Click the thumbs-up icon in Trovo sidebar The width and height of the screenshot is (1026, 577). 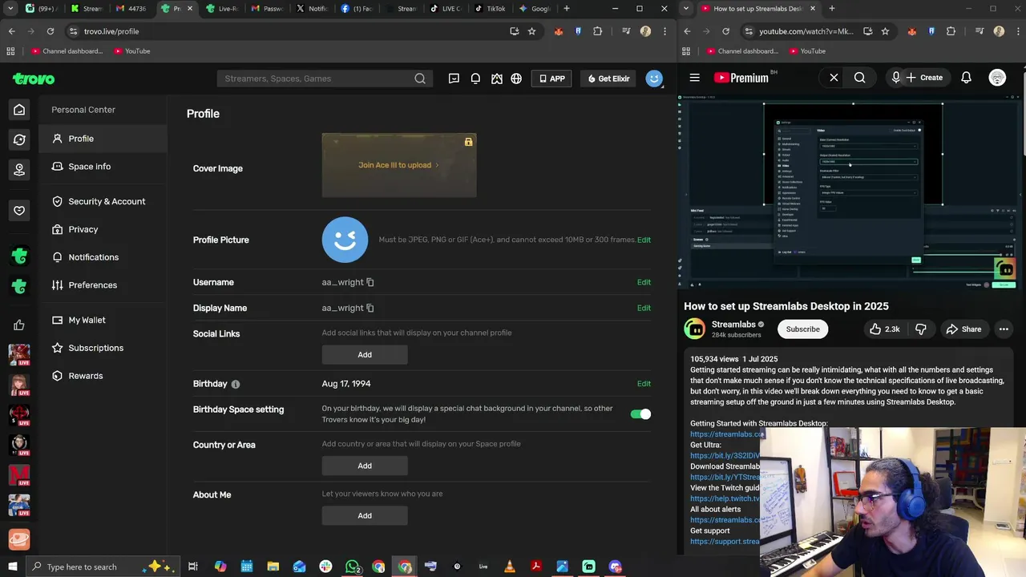coord(19,325)
